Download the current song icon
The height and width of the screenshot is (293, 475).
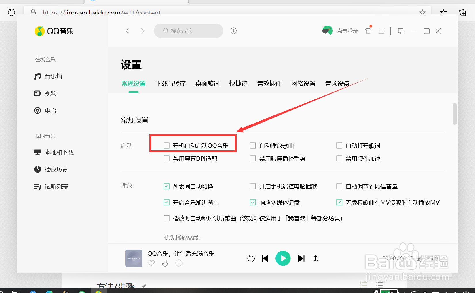(x=165, y=263)
